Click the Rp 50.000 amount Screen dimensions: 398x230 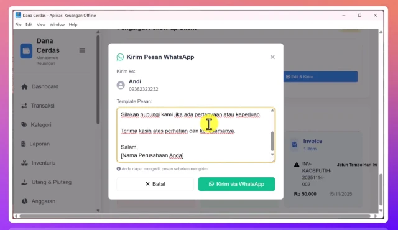coord(305,194)
